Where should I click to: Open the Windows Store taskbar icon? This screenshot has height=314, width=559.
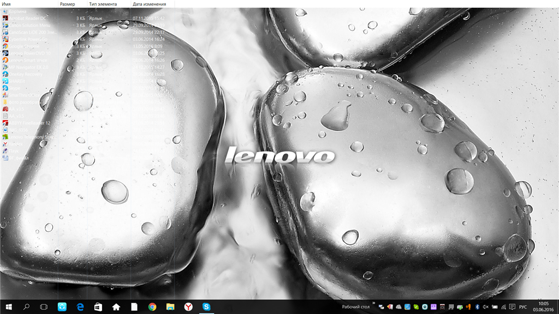(98, 307)
